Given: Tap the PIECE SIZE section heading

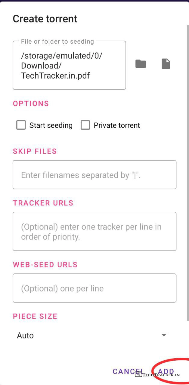Looking at the screenshot, I should point(35,316).
